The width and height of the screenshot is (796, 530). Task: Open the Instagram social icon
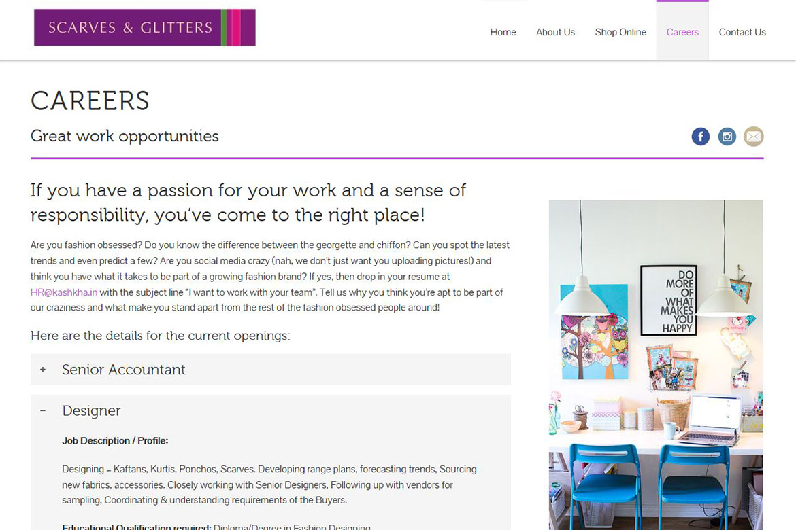(727, 137)
